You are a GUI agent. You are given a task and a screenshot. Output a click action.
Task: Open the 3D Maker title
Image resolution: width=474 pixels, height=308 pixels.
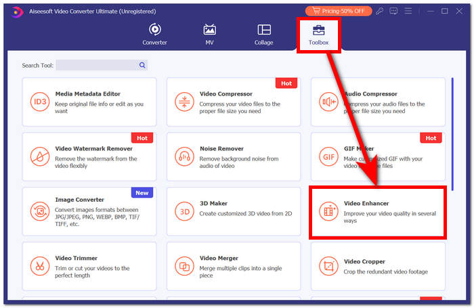[x=213, y=203]
